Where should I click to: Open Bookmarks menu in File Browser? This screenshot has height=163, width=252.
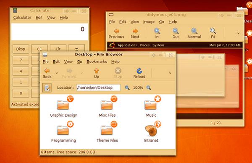pyautogui.click(x=97, y=61)
